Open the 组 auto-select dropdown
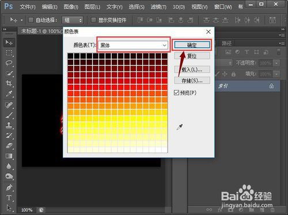 73,20
